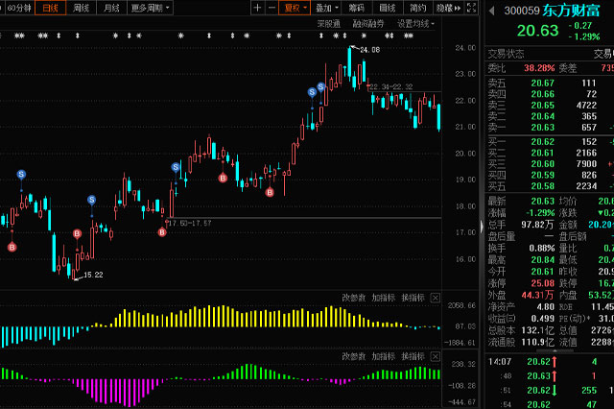Click the 换手 turnover value 0.88%

tap(542, 249)
